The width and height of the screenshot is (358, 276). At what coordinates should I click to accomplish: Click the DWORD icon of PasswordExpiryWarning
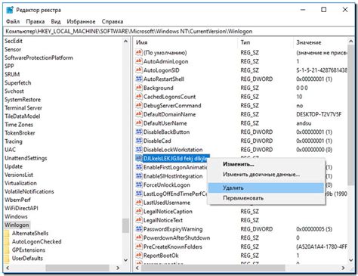pyautogui.click(x=139, y=228)
